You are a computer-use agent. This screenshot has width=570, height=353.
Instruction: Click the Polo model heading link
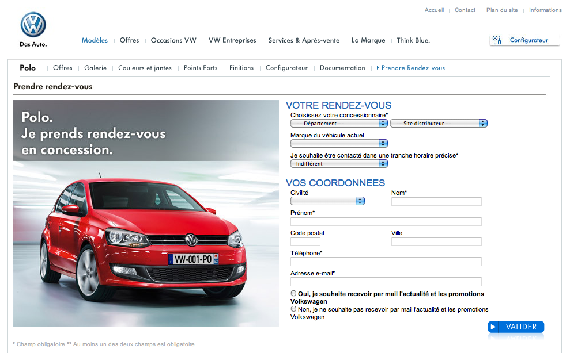(28, 68)
